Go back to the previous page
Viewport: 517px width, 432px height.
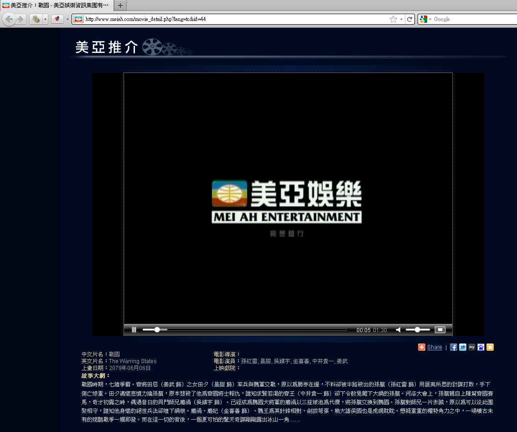pyautogui.click(x=9, y=19)
